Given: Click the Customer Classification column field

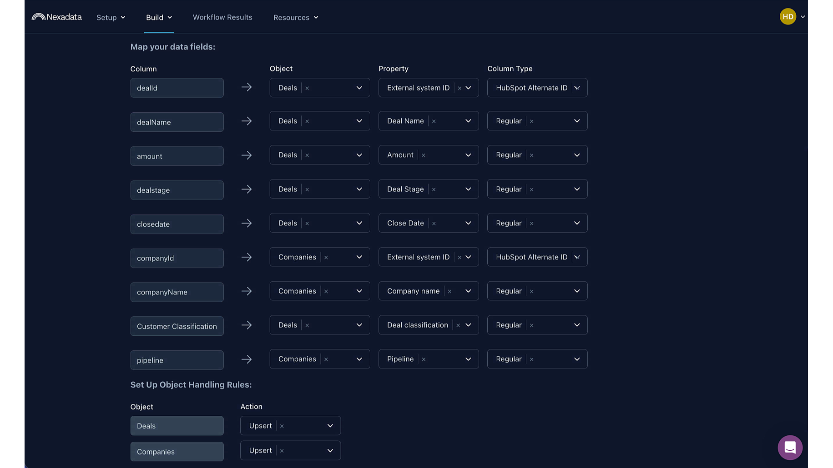Looking at the screenshot, I should click(x=177, y=326).
